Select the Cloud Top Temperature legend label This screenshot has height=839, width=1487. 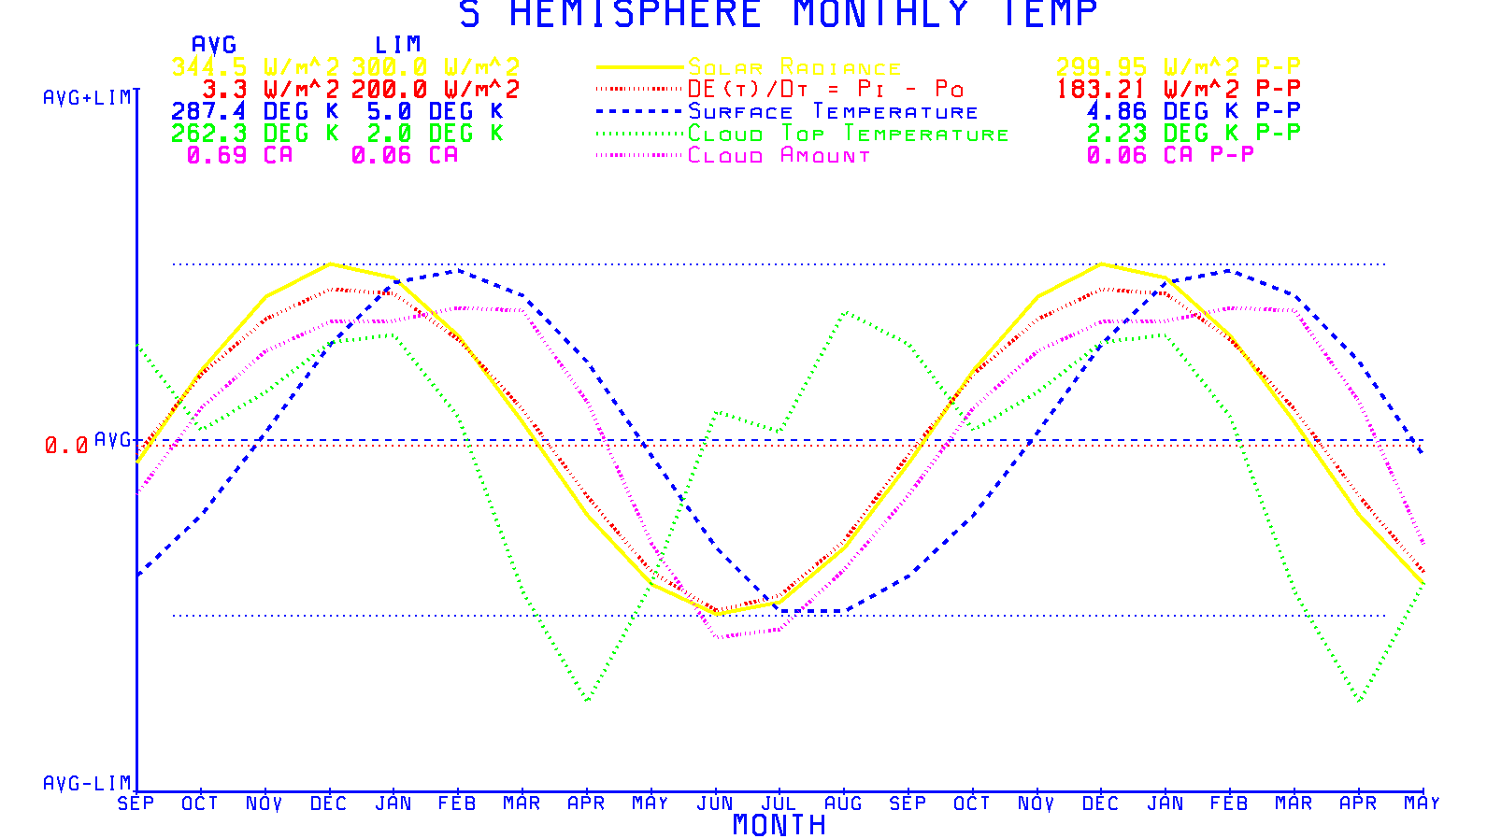[x=848, y=135]
